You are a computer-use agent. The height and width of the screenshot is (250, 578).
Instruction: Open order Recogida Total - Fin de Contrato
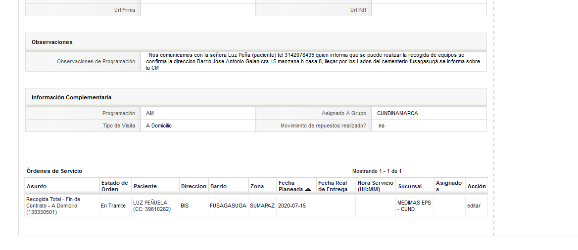pos(53,206)
